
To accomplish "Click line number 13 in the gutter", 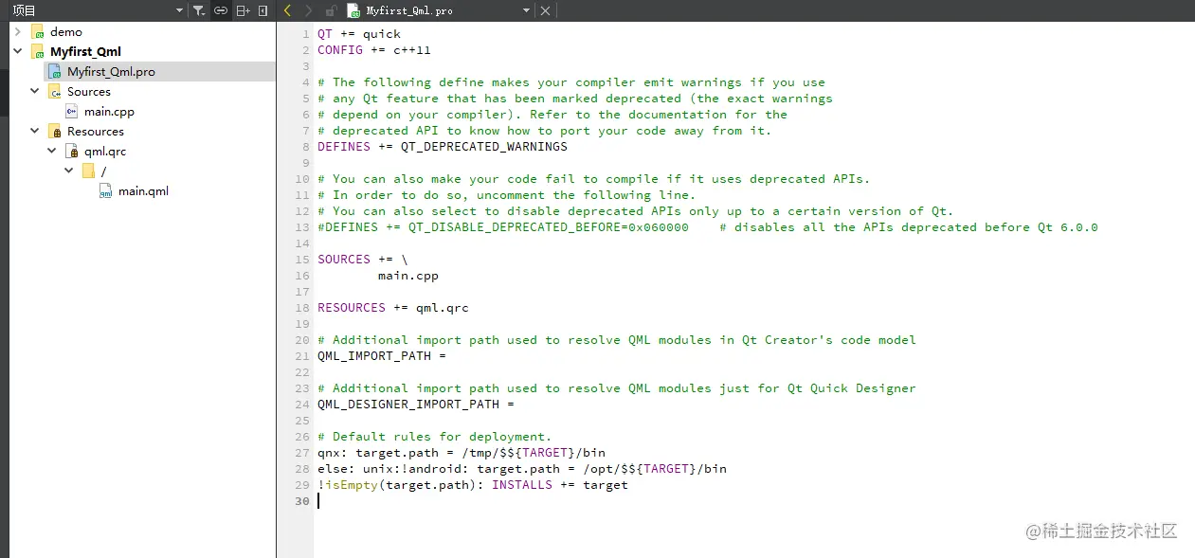I will click(302, 226).
